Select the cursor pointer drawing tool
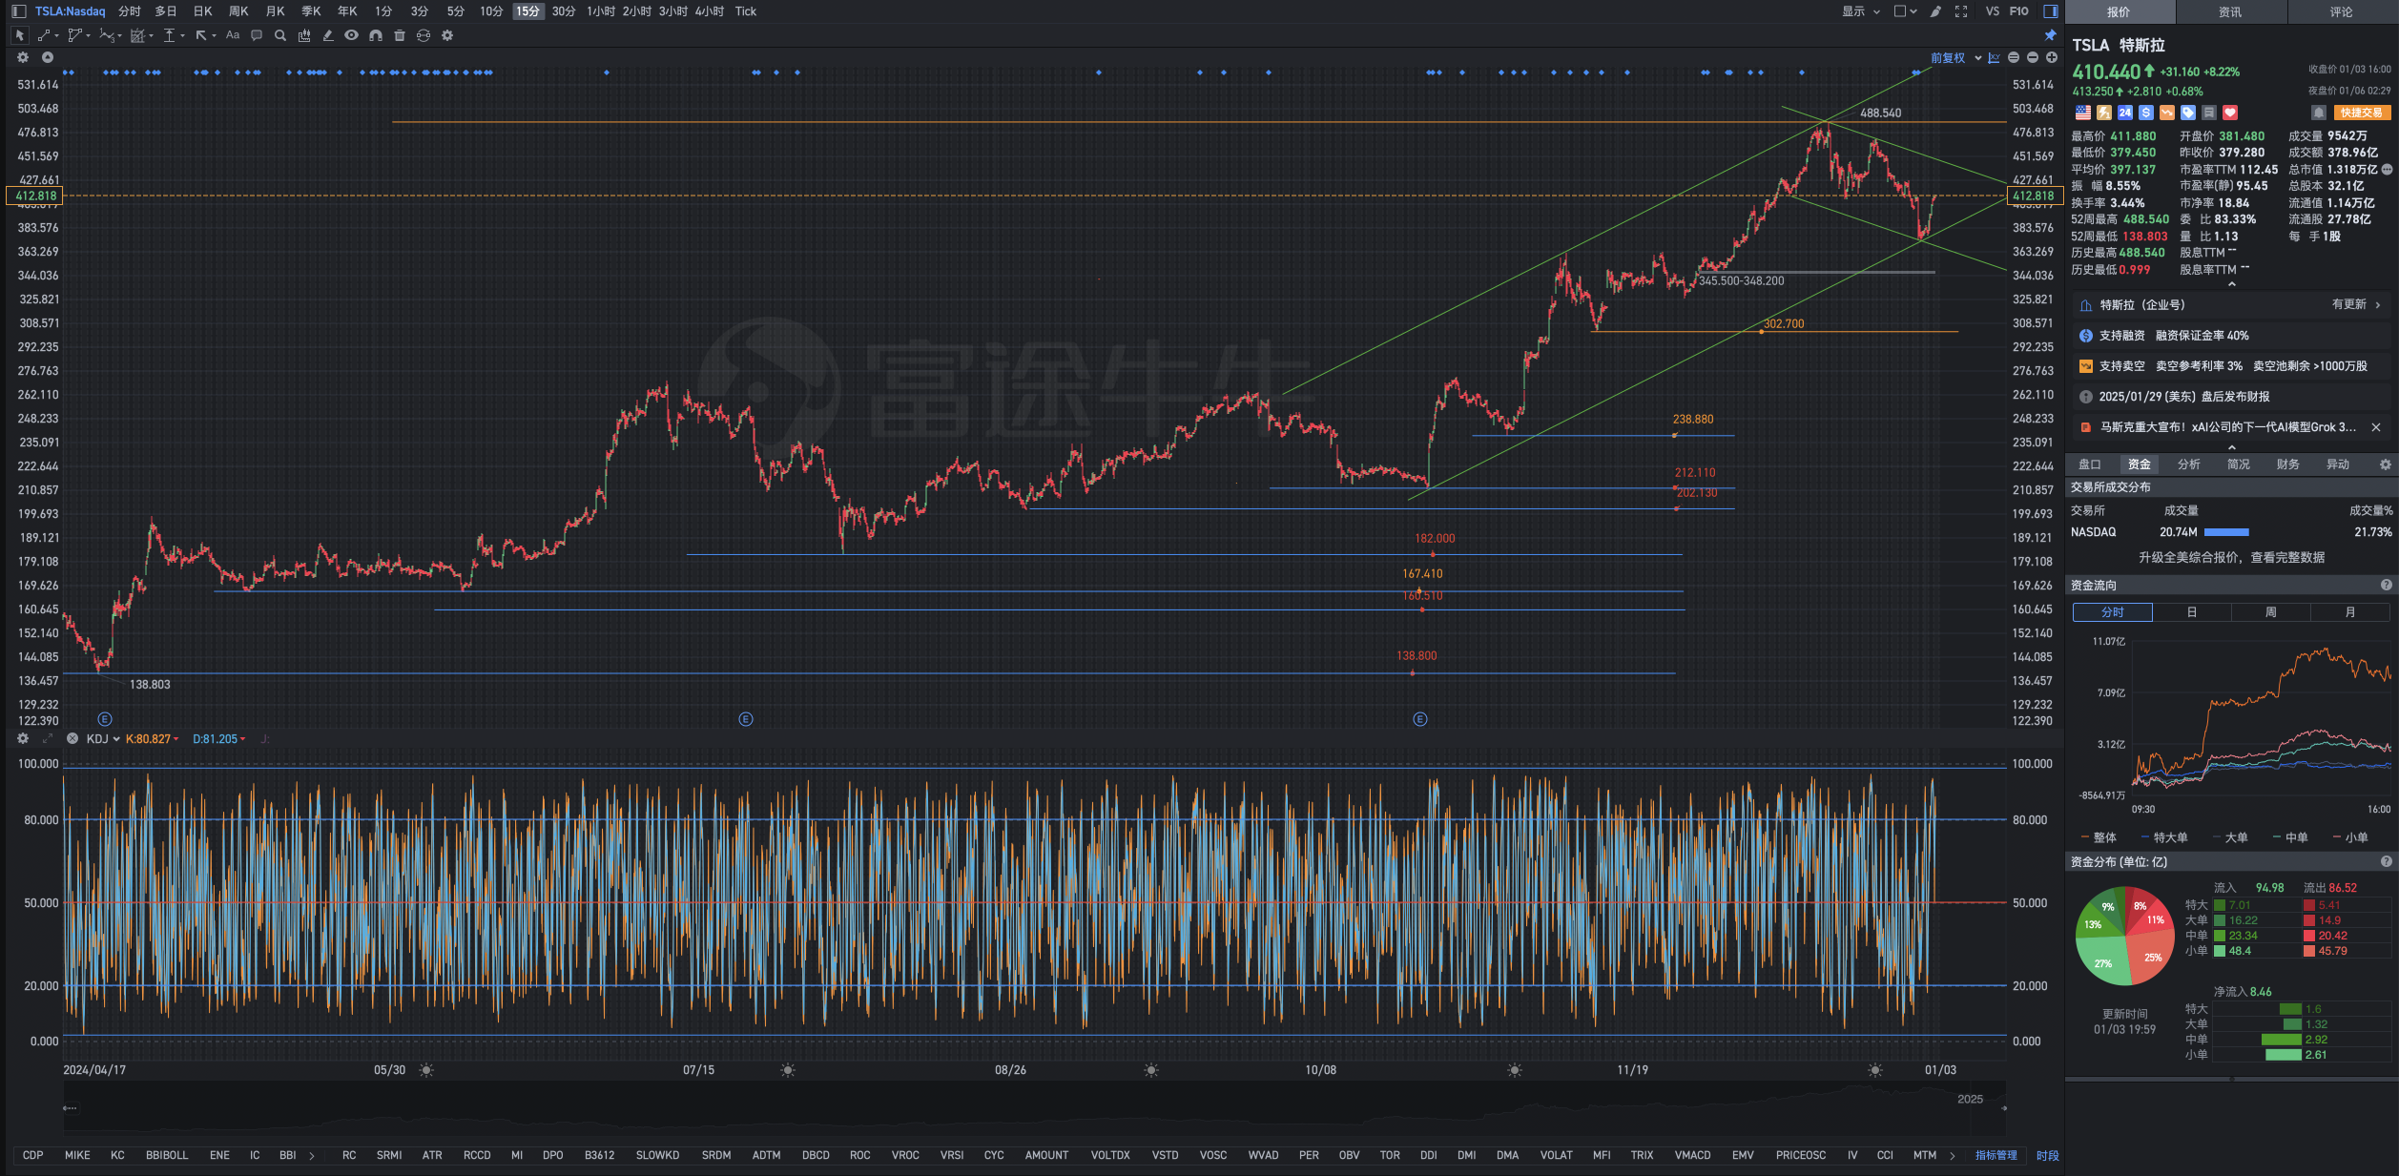The width and height of the screenshot is (2399, 1176). (x=19, y=35)
